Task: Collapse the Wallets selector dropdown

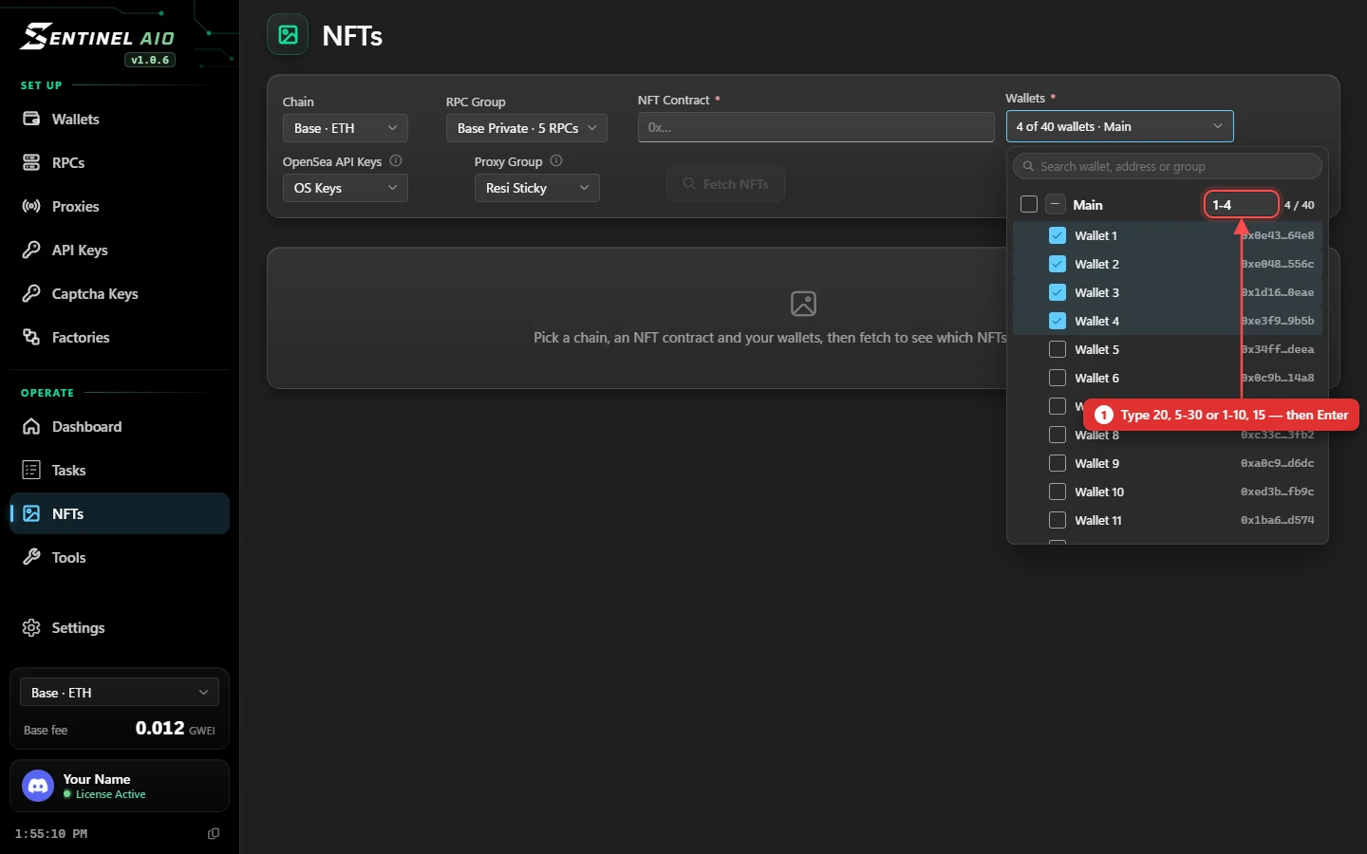Action: click(x=1120, y=126)
